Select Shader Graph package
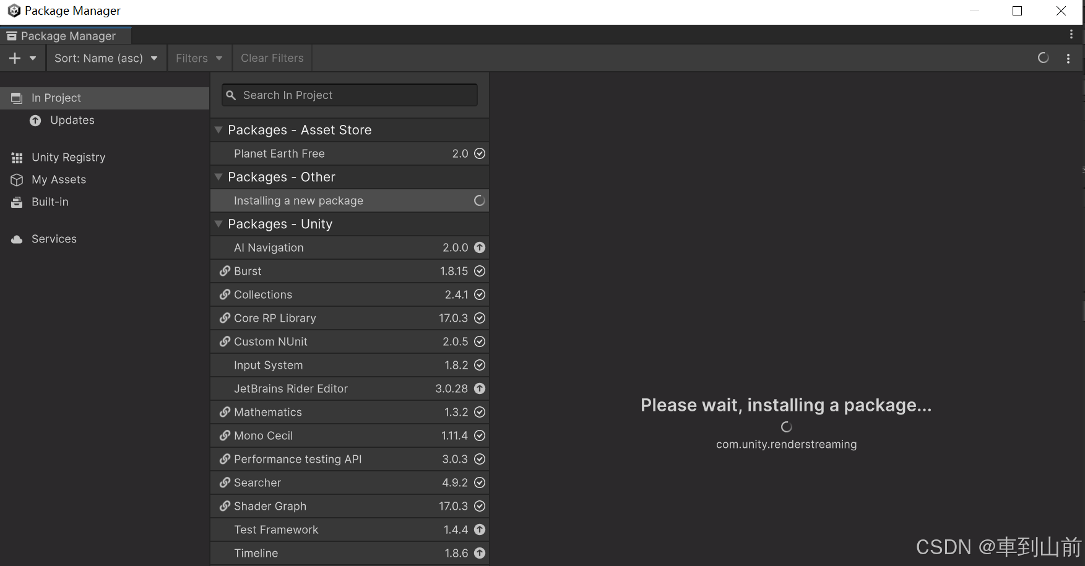Image resolution: width=1085 pixels, height=566 pixels. point(350,506)
